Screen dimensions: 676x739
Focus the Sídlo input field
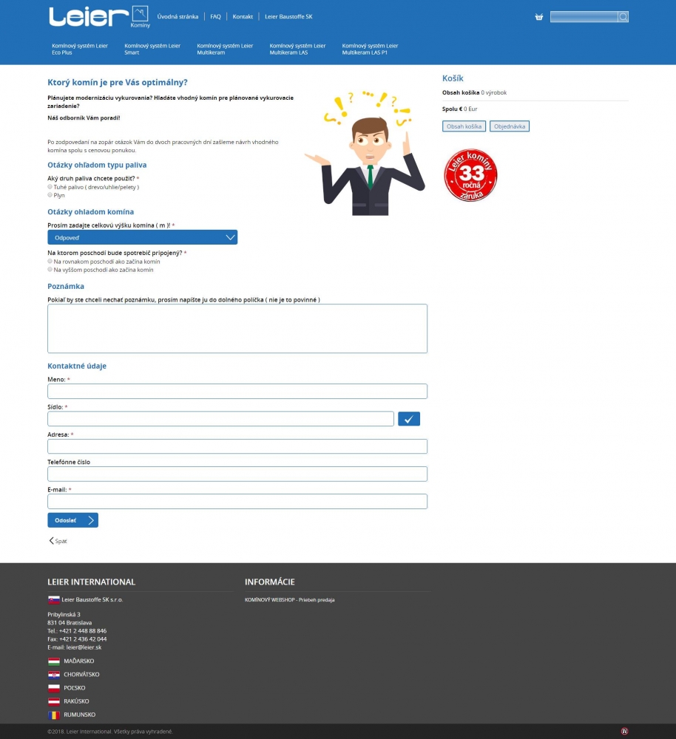point(221,418)
